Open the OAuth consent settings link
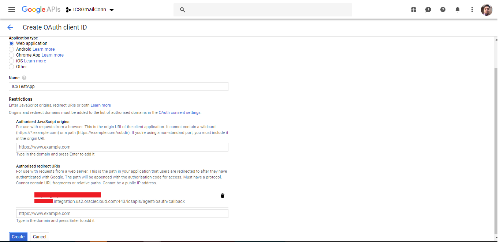The width and height of the screenshot is (500, 242). coord(180,112)
